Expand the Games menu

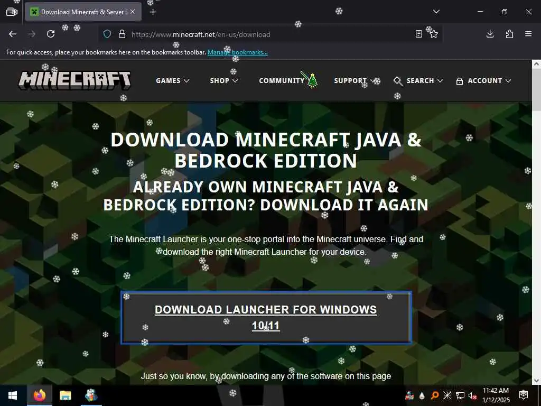click(x=173, y=81)
